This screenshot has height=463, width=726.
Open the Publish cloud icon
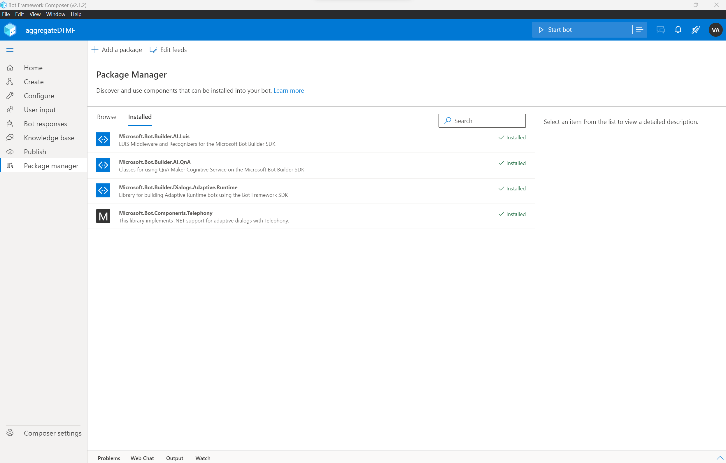[x=10, y=152]
